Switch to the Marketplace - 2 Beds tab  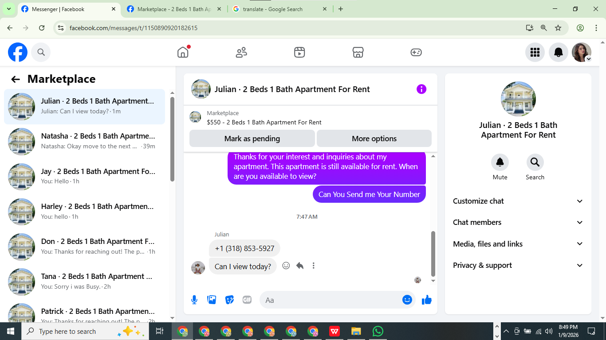pos(174,9)
